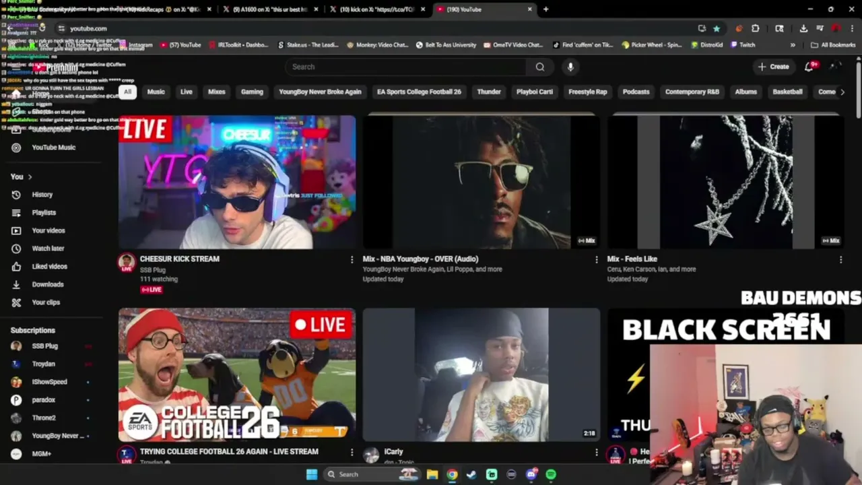Viewport: 862px width, 485px height.
Task: Open the SSB Plug subscription
Action: (x=45, y=346)
